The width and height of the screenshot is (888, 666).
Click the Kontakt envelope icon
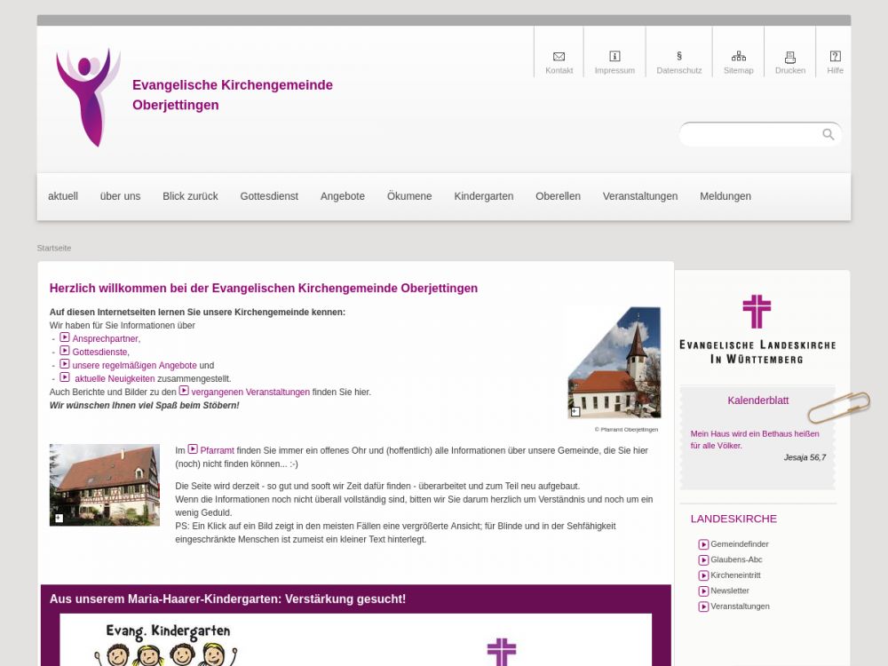(559, 56)
